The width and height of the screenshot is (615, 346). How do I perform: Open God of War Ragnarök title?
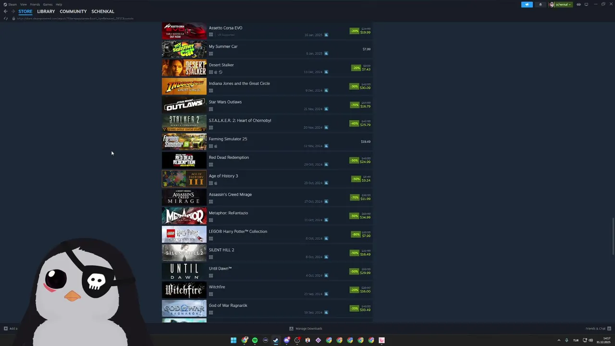(228, 305)
